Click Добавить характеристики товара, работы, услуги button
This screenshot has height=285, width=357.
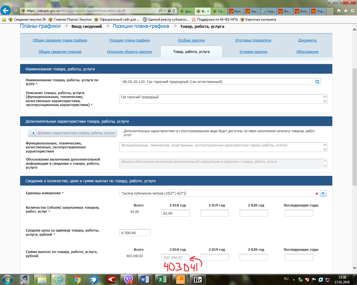73,133
